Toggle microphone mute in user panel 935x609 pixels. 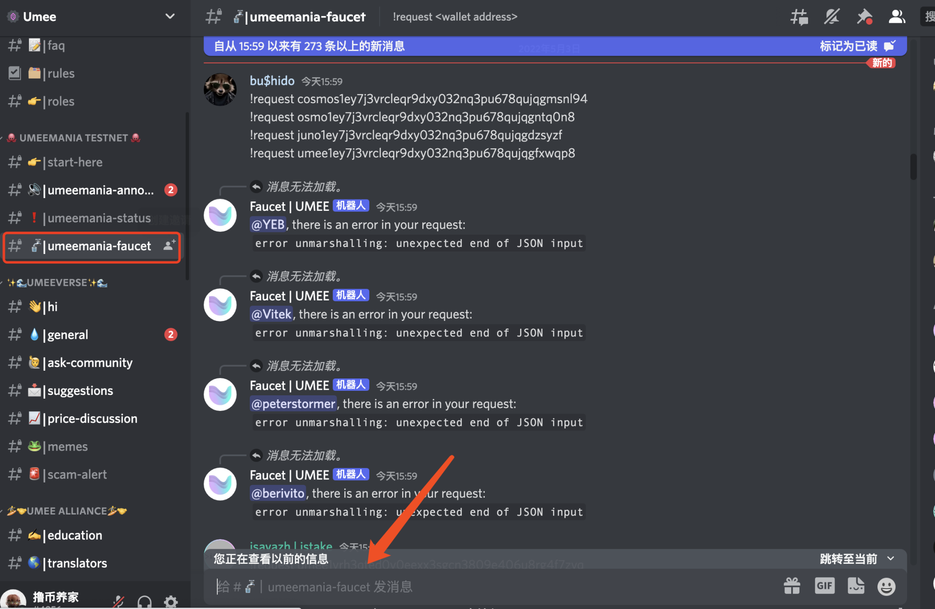[x=119, y=601]
